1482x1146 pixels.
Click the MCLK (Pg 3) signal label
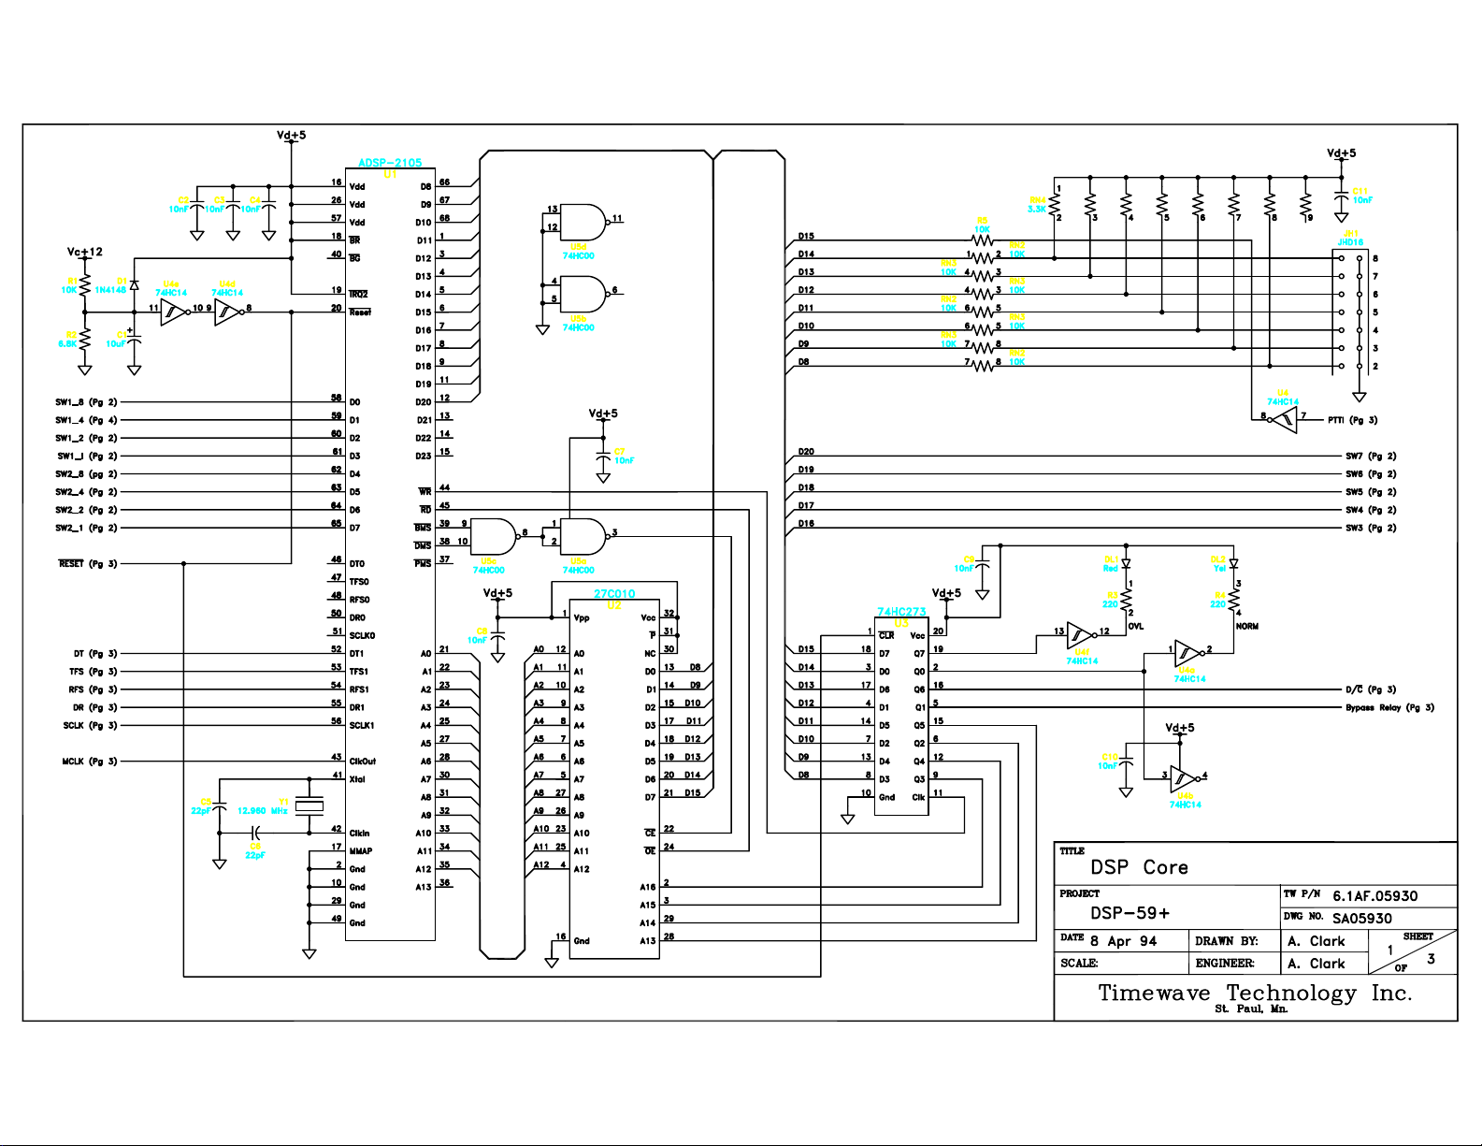pos(90,762)
